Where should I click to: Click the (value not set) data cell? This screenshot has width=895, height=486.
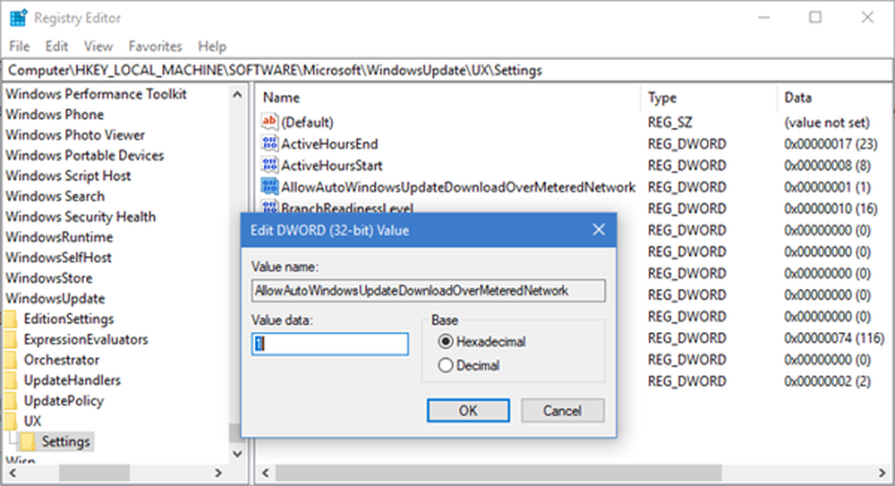pos(826,122)
